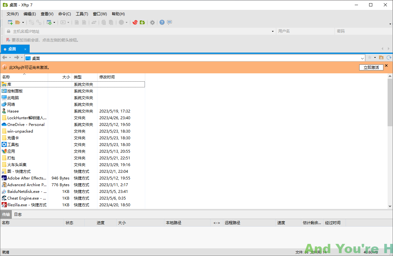
Task: Expand the bookmark star dropdown arrow
Action: 375,57
